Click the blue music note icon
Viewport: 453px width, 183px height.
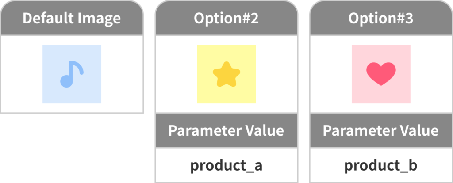72,74
